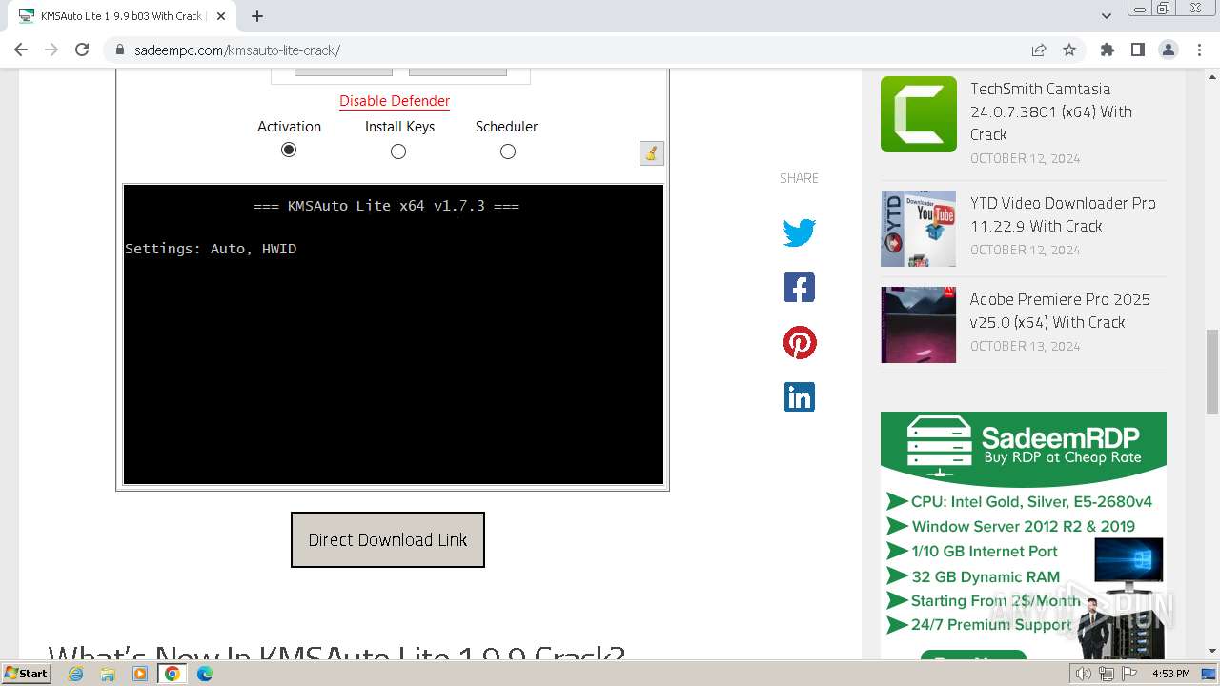Open Microsoft Edge from taskbar
1220x686 pixels.
click(x=204, y=674)
